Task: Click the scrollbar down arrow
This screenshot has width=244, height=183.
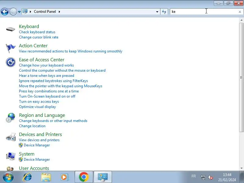Action: pyautogui.click(x=241, y=168)
